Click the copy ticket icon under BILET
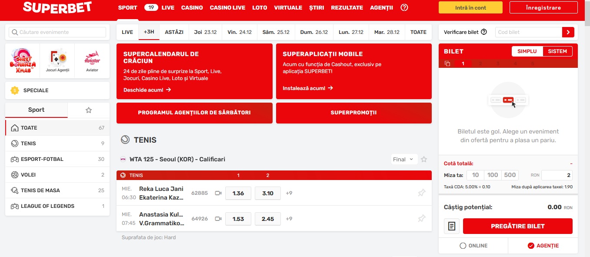The image size is (590, 257). (x=447, y=63)
